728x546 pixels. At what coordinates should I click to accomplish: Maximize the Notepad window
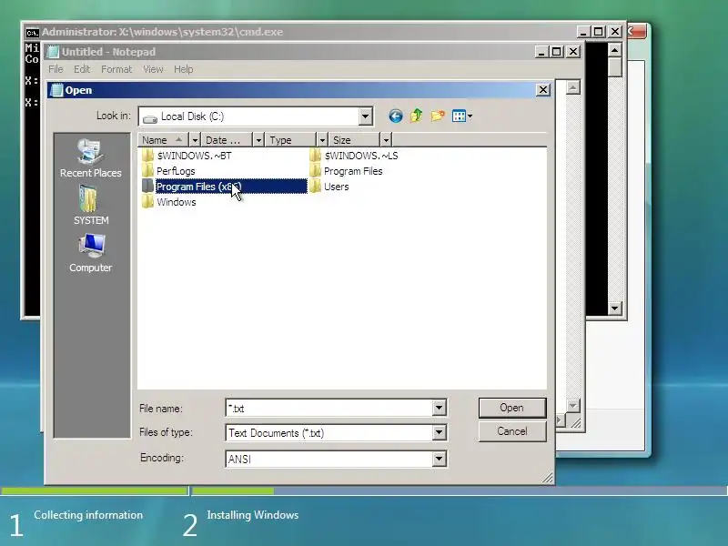tap(557, 52)
